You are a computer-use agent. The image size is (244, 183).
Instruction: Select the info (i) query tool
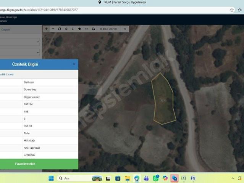(x=73, y=29)
